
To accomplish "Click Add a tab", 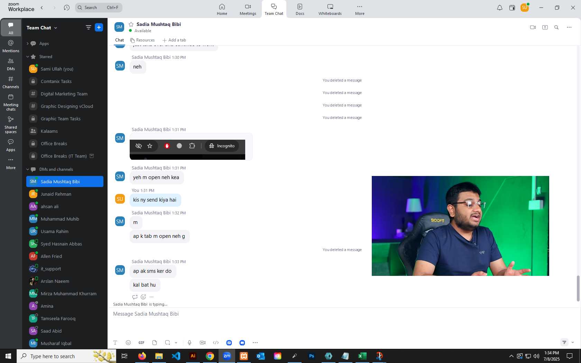I will pos(174,40).
